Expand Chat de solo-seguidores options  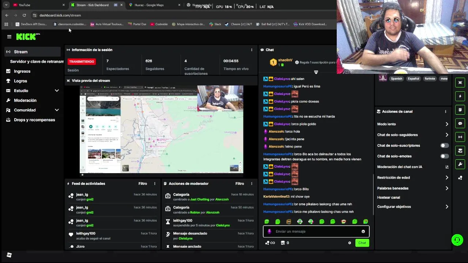[x=447, y=135]
